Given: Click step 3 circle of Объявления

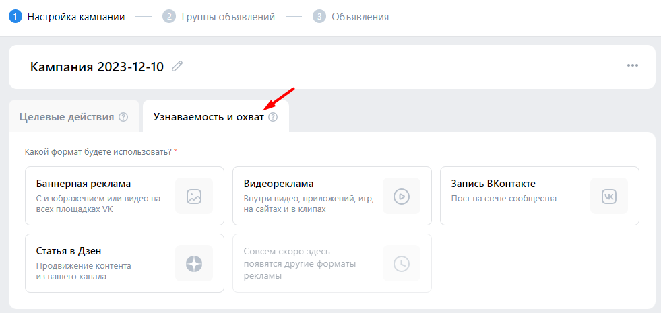Looking at the screenshot, I should coord(319,17).
